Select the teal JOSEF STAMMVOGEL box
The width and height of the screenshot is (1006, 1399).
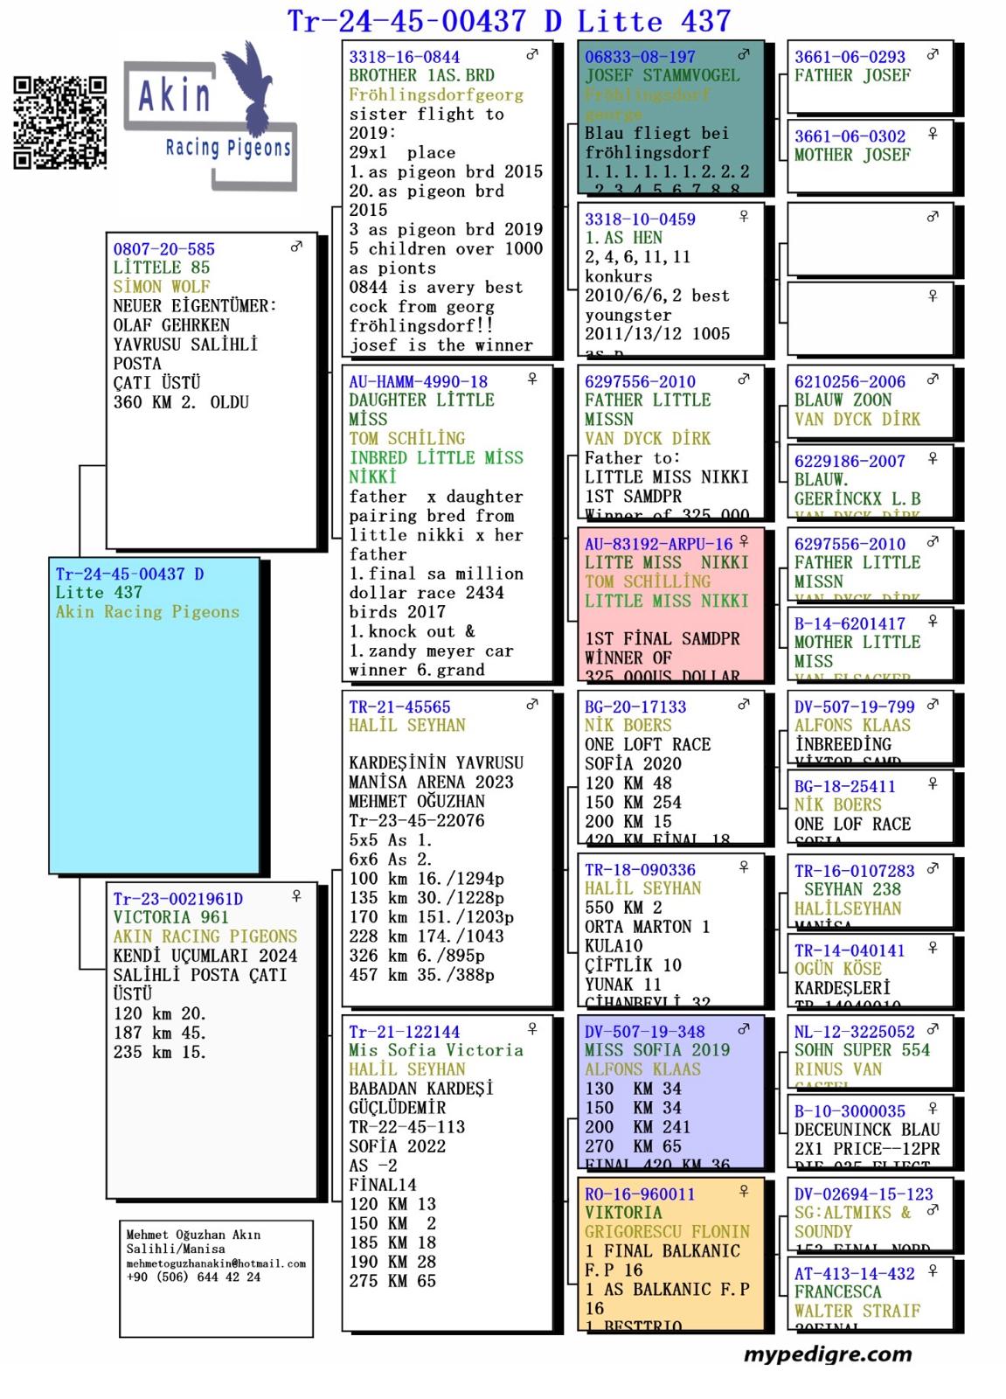(670, 118)
